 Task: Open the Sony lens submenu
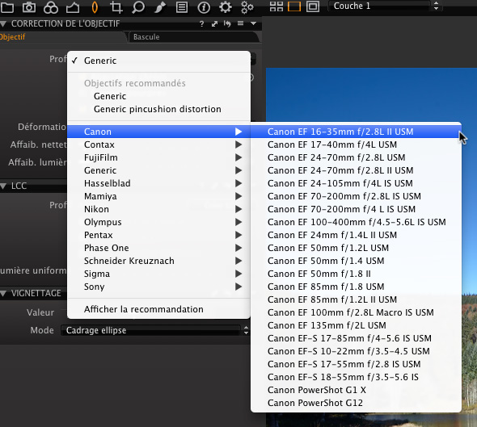coord(158,287)
